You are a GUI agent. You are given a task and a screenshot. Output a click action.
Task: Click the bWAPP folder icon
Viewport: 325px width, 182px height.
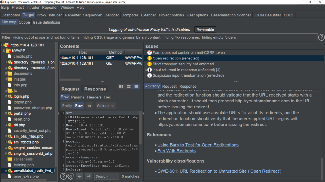[x=9, y=51]
